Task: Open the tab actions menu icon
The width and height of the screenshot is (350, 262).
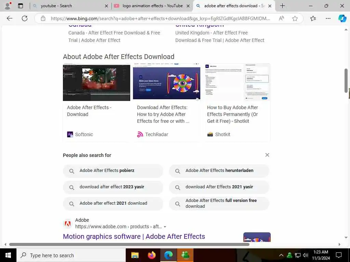Action: tap(21, 6)
